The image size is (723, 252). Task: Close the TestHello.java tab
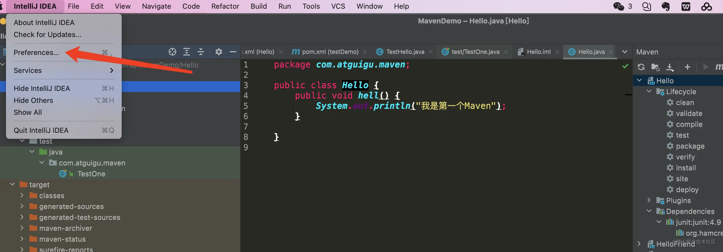431,52
